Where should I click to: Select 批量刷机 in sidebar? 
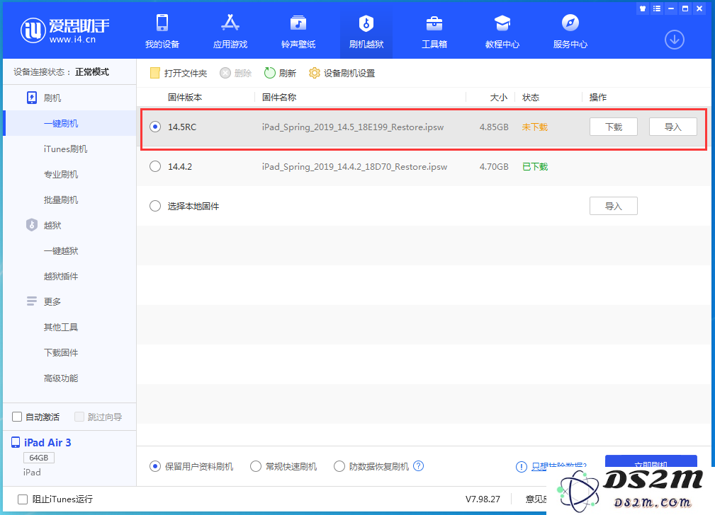[61, 200]
